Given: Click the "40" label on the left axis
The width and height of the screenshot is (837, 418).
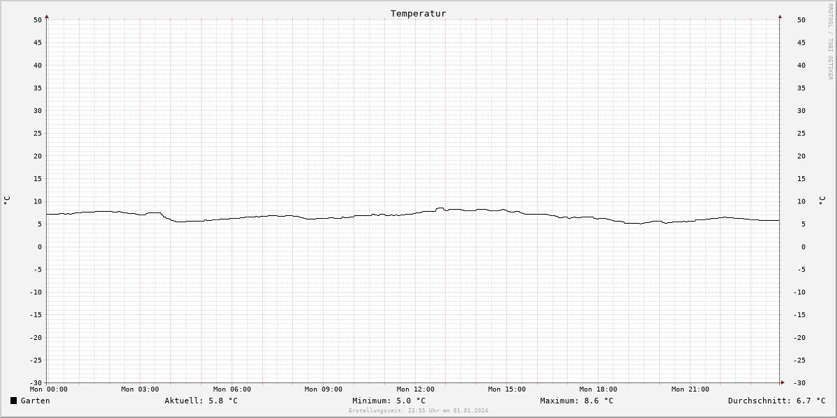Looking at the screenshot, I should click(x=38, y=65).
